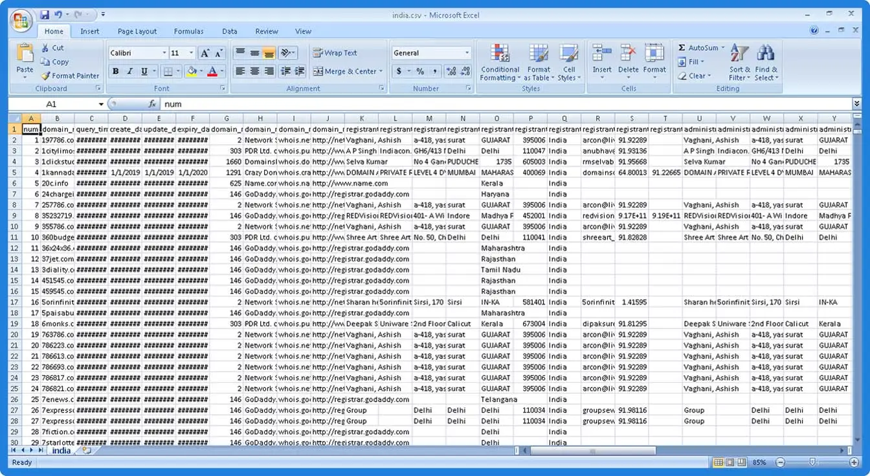Increase the cell indent
Screen dimensions: 870x476
tap(300, 71)
